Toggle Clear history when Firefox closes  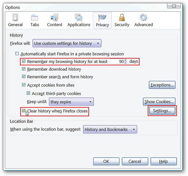(x=23, y=111)
